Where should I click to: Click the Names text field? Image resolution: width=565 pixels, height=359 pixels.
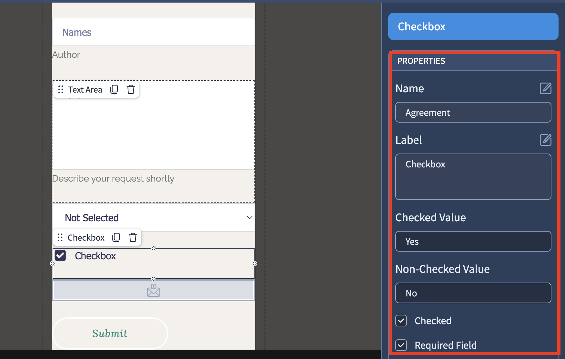pos(154,32)
